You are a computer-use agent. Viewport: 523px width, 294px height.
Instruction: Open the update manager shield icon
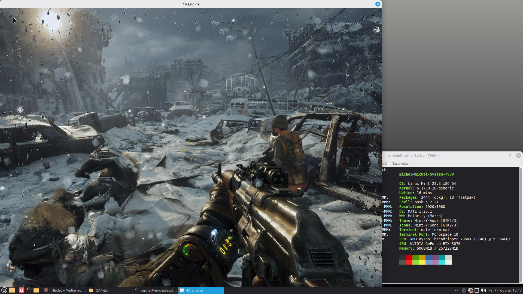(x=470, y=290)
